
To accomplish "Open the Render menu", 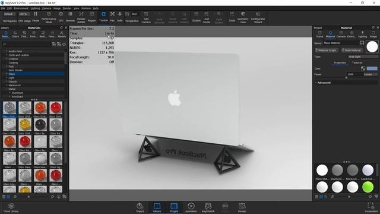I will [x=67, y=8].
